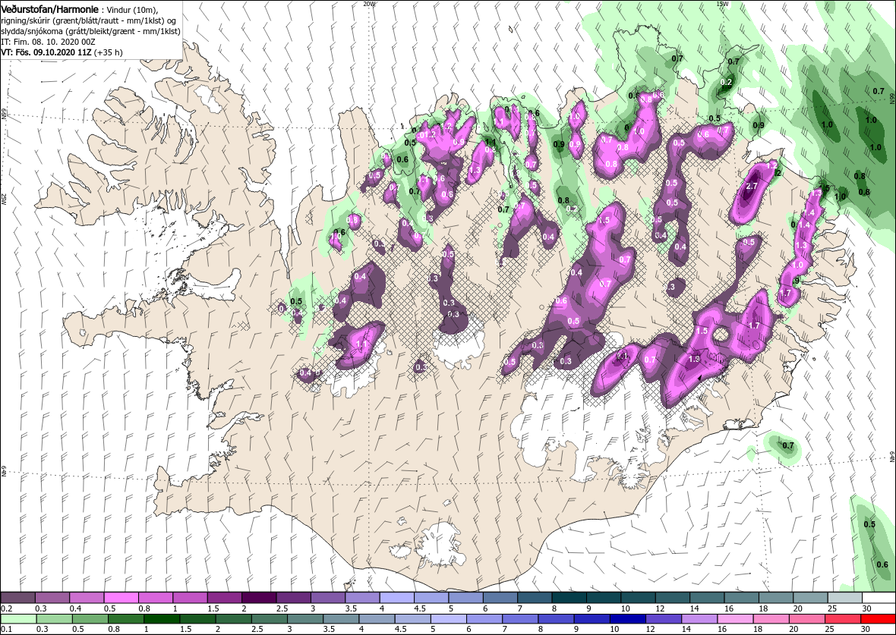Click the '2.7' snowfall value on the map
896x635 pixels.
pyautogui.click(x=752, y=186)
